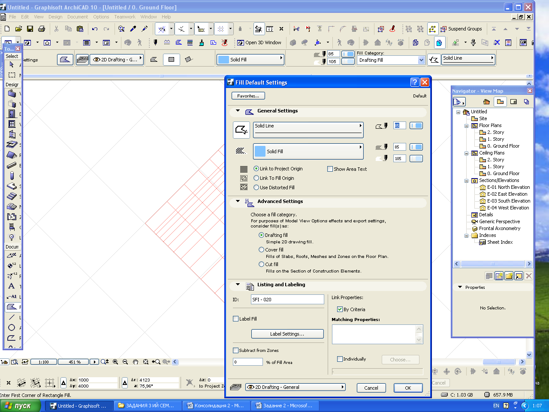Click the Publisher Sets icon in Navigator

tap(527, 102)
